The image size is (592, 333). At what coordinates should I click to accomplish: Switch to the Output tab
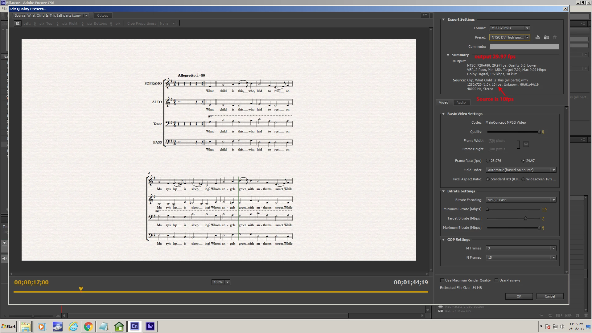tap(102, 15)
